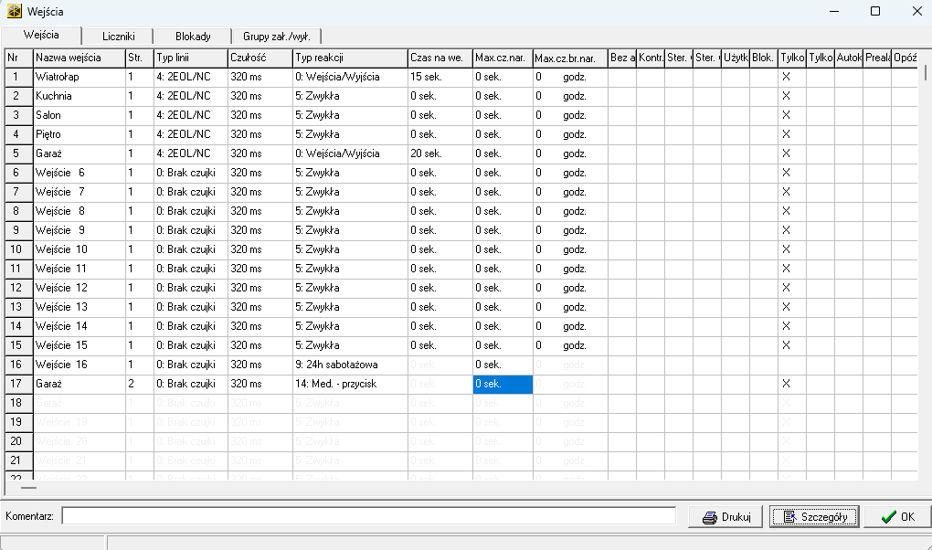Click row number 18 header
The width and height of the screenshot is (932, 550).
coord(19,403)
